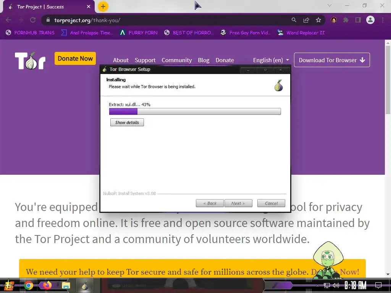
Task: Open the Windows Start button
Action: [x=9, y=285]
